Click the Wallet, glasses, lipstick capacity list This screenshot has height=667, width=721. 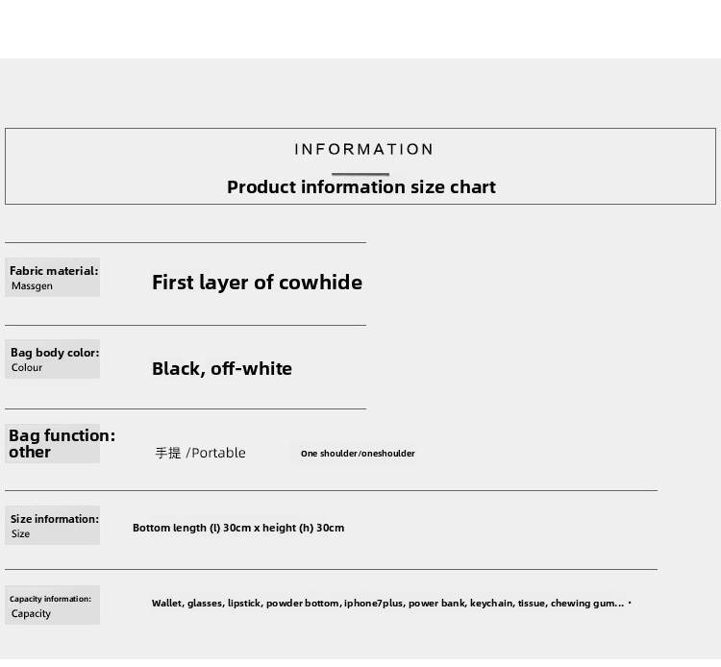tap(388, 604)
